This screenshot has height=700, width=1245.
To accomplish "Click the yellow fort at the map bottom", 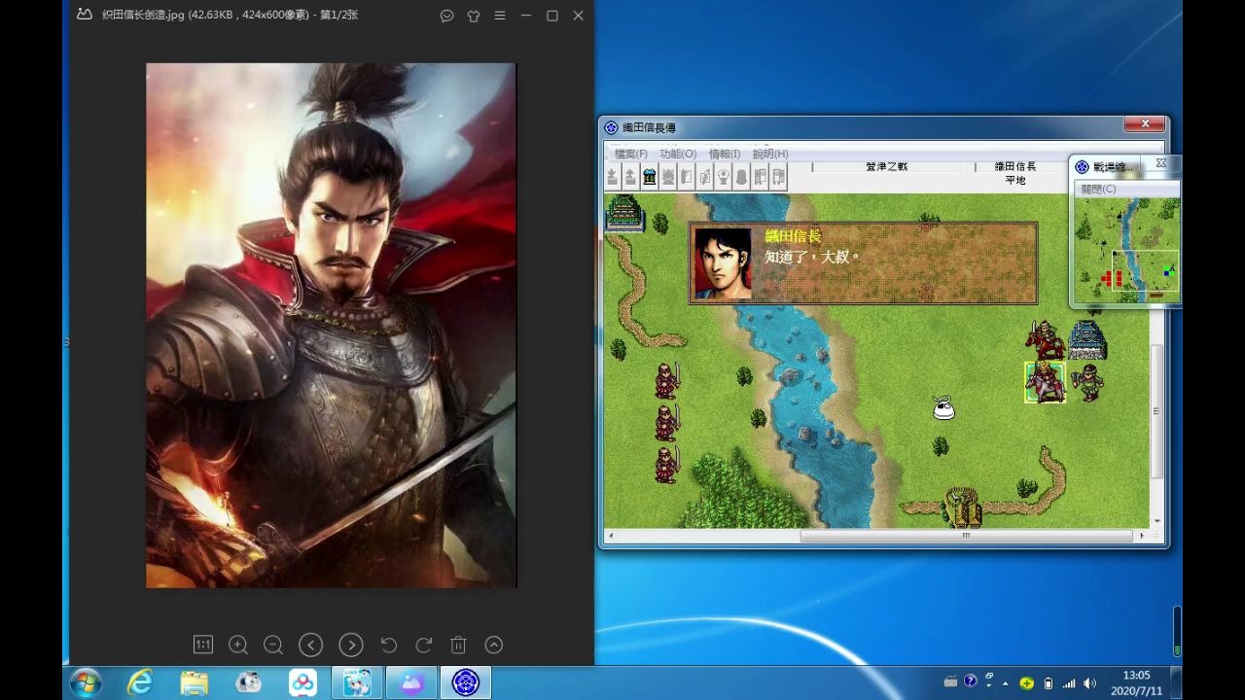I will [x=963, y=507].
